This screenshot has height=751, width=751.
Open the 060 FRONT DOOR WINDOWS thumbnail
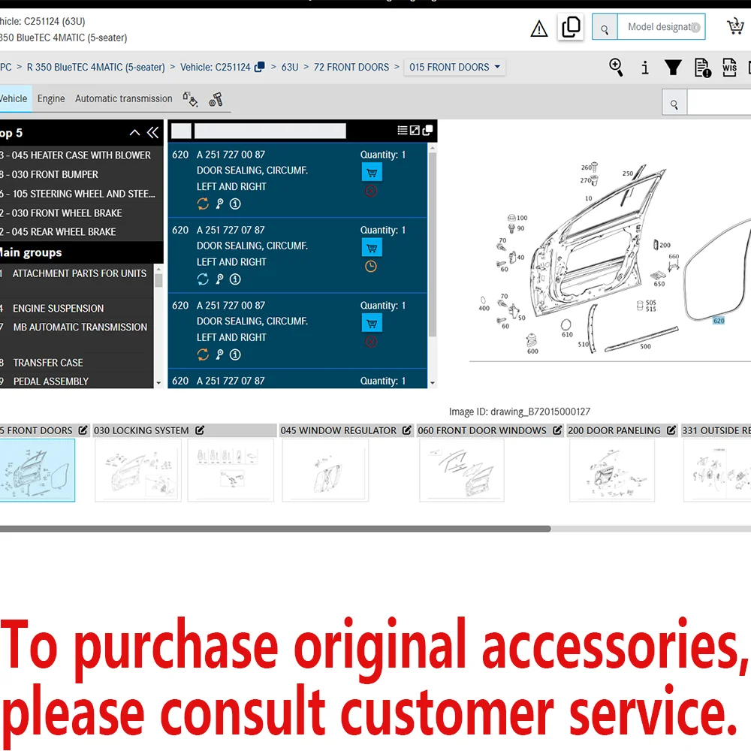pyautogui.click(x=461, y=470)
